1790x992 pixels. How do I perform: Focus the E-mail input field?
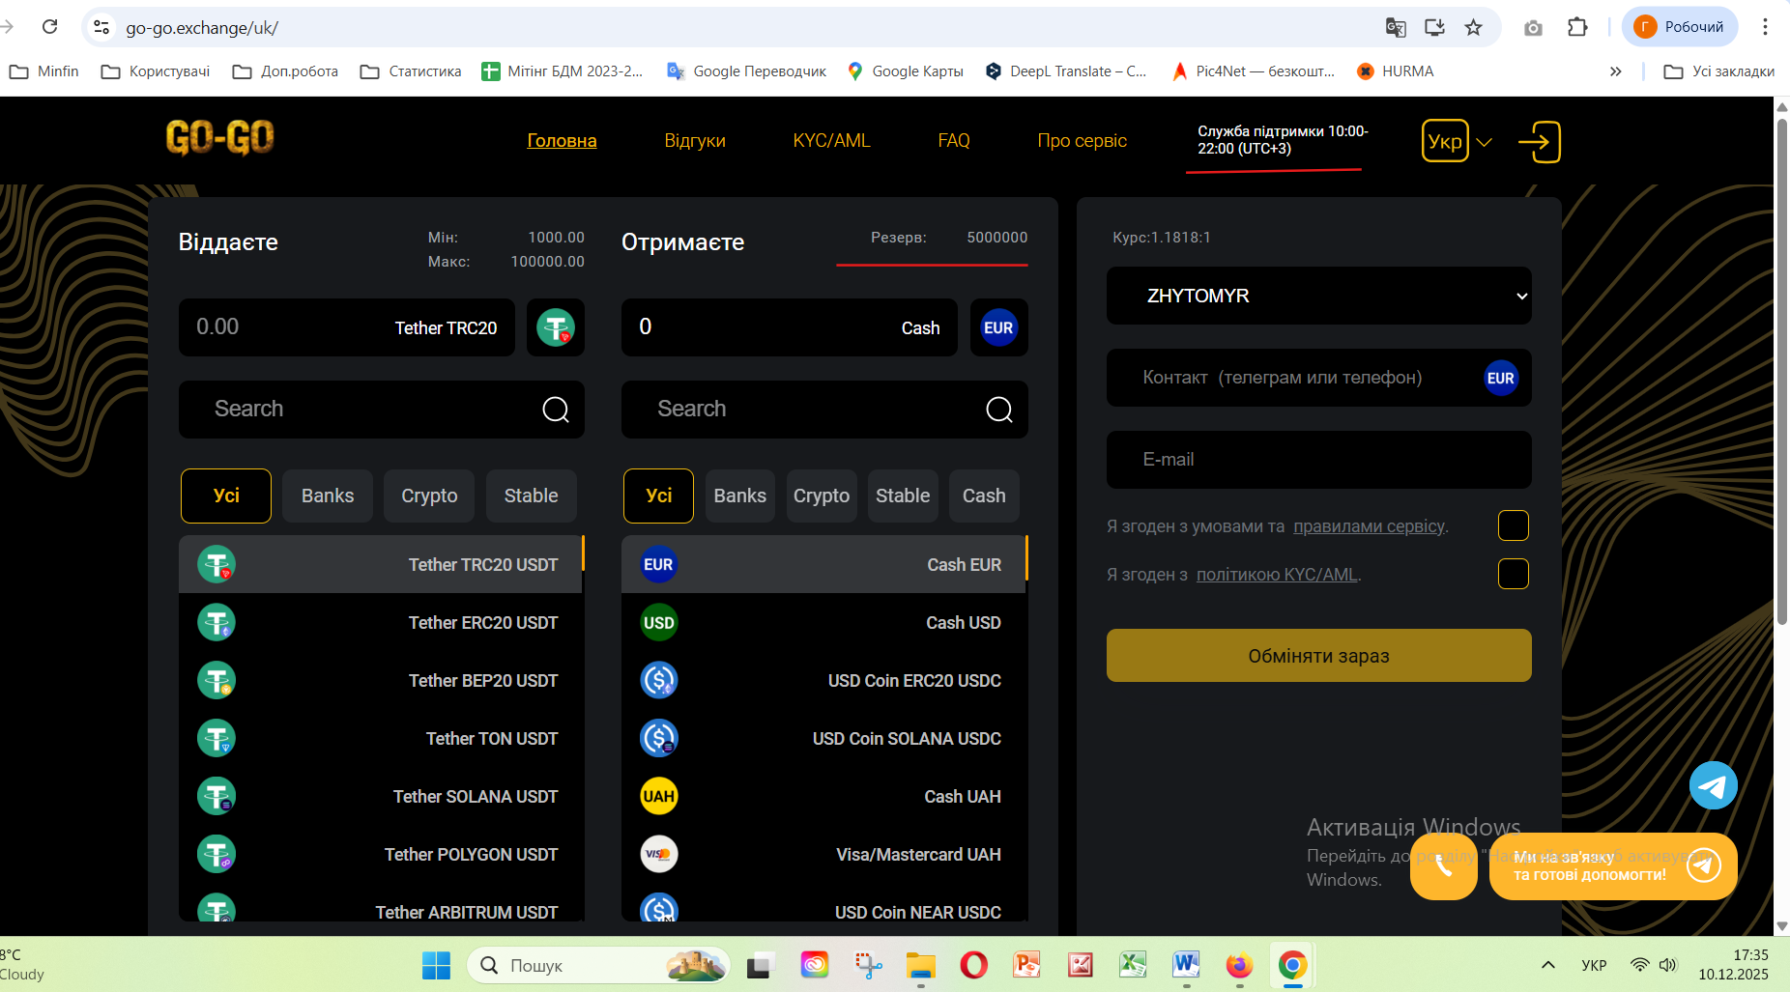[x=1318, y=460]
